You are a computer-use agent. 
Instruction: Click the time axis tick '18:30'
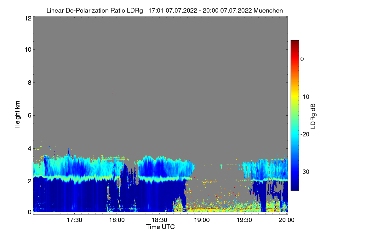(159, 220)
